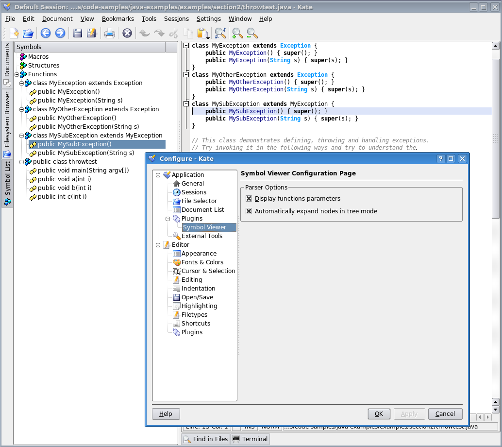Viewport: 502px width, 447px height.
Task: Open a file using the toolbar
Action: pos(28,33)
